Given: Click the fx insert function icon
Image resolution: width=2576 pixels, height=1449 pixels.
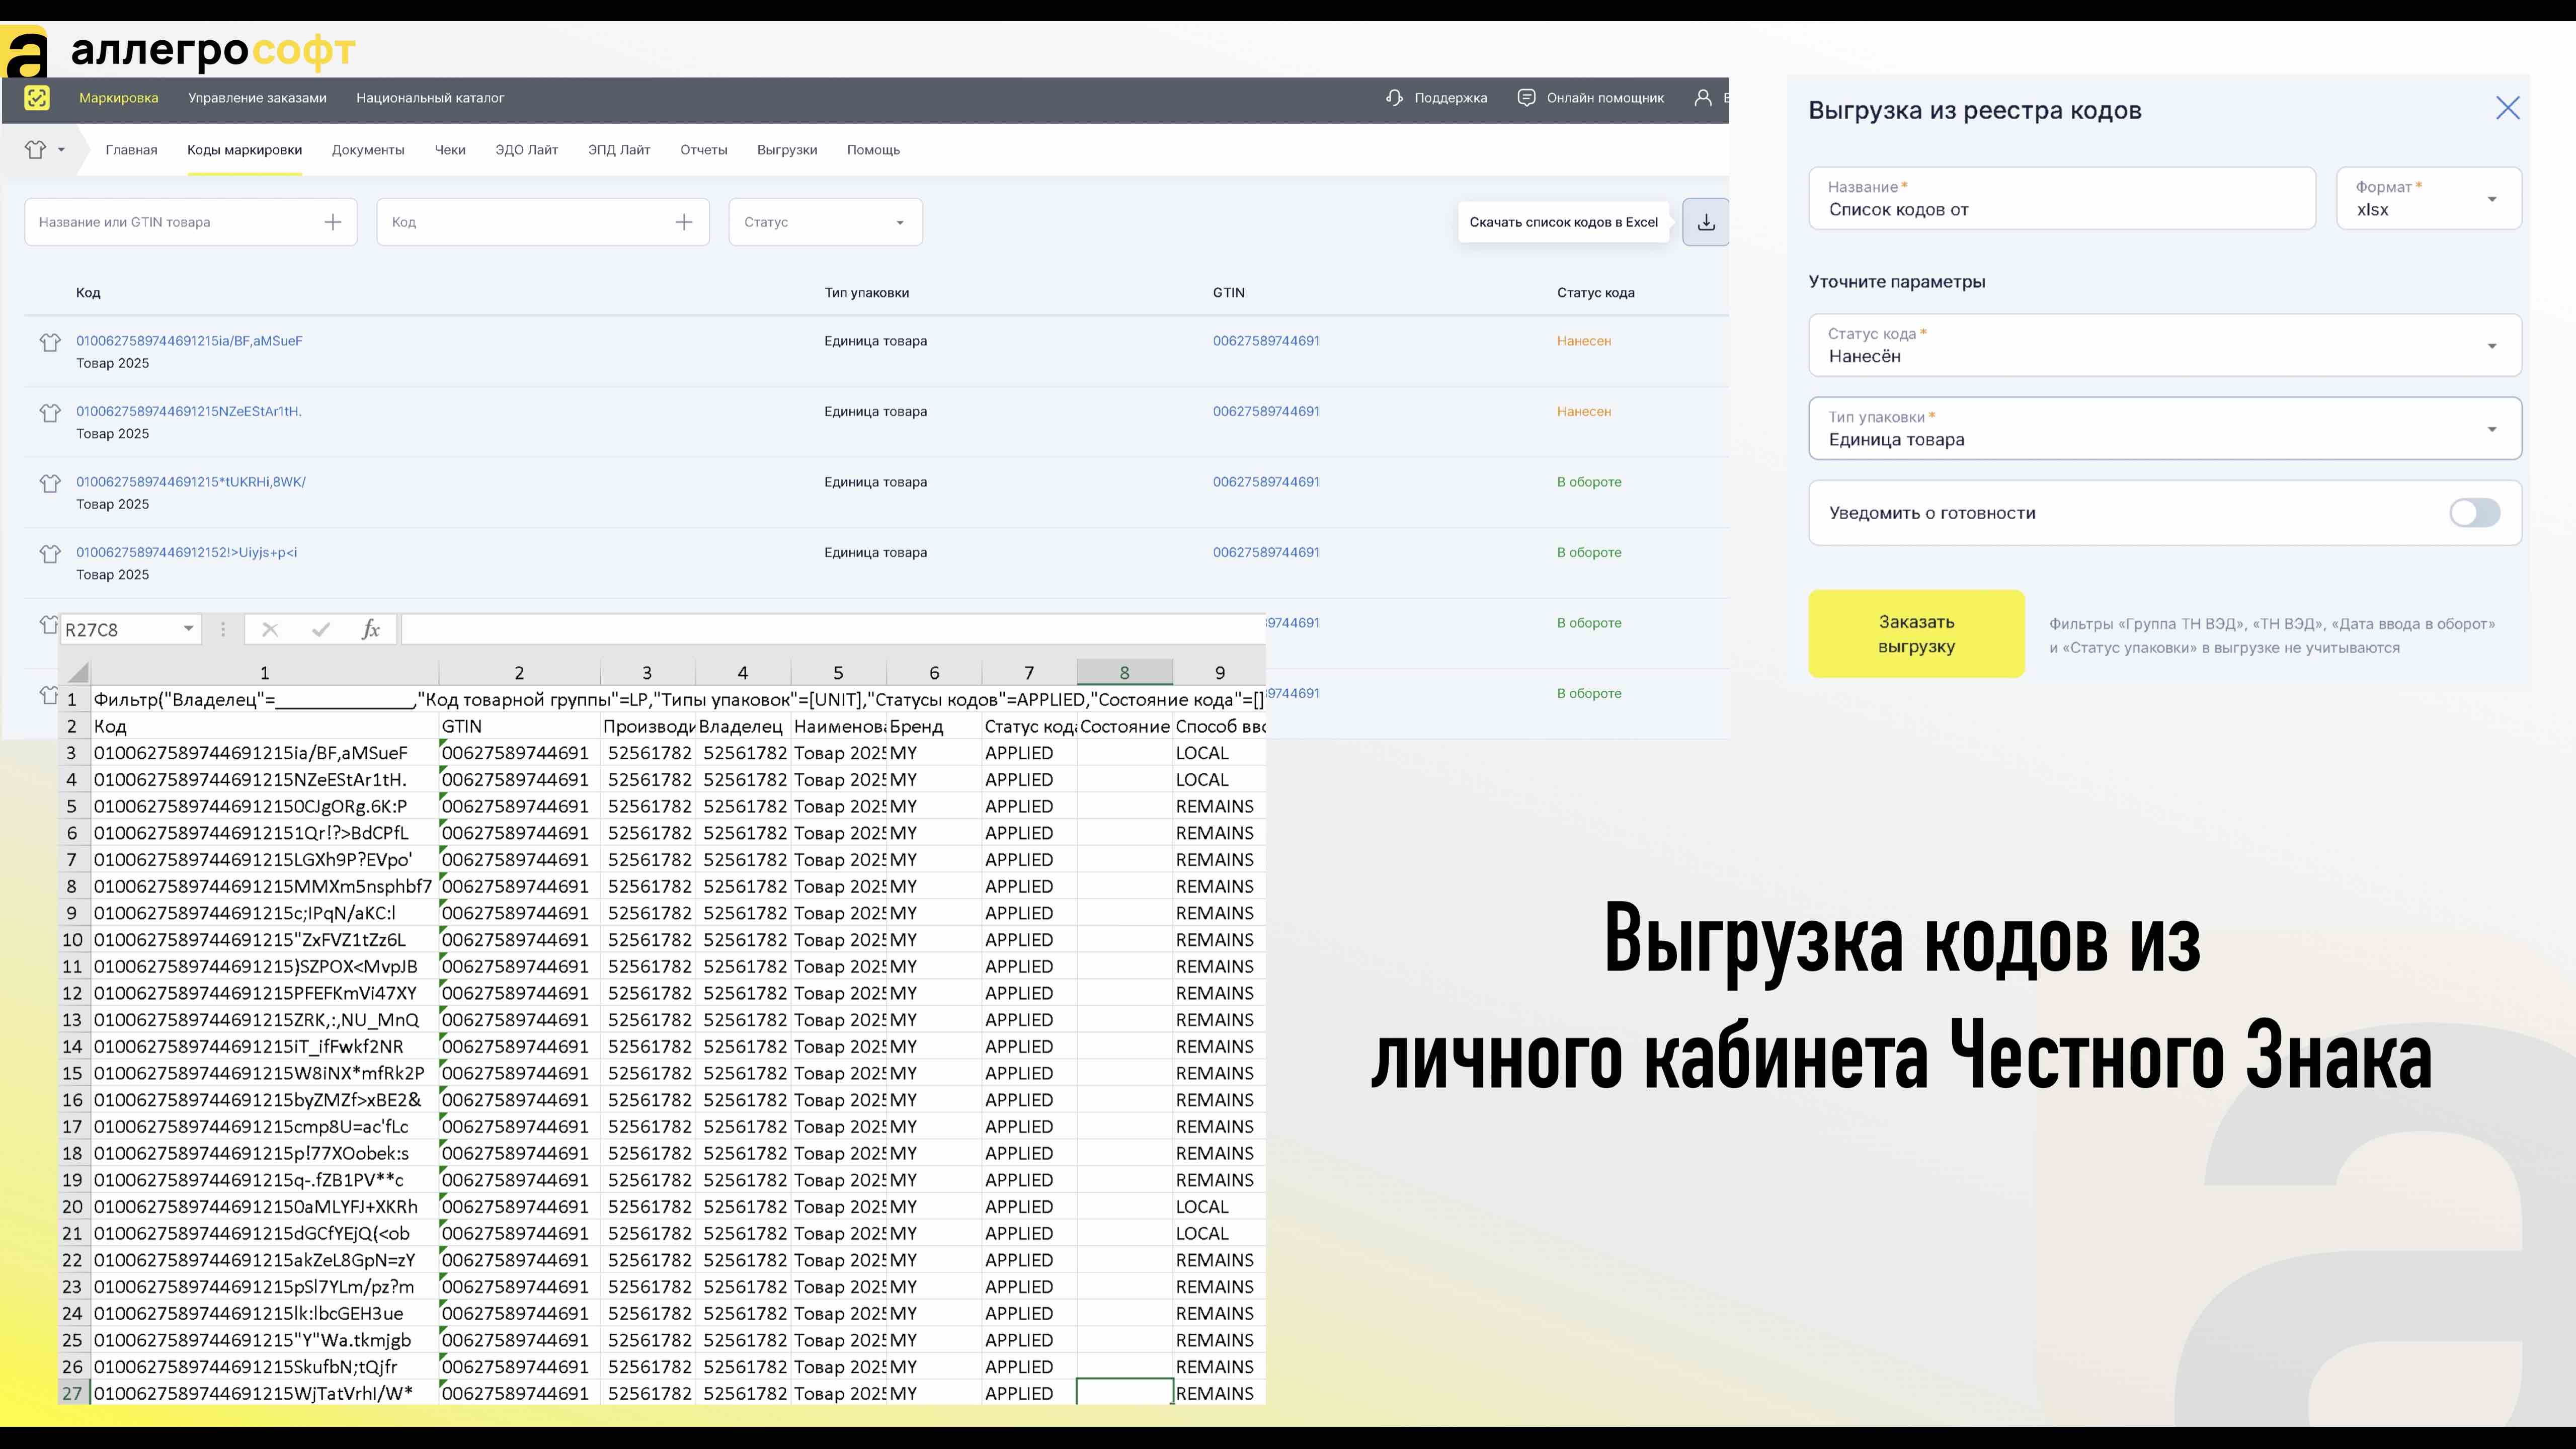Looking at the screenshot, I should pyautogui.click(x=371, y=629).
